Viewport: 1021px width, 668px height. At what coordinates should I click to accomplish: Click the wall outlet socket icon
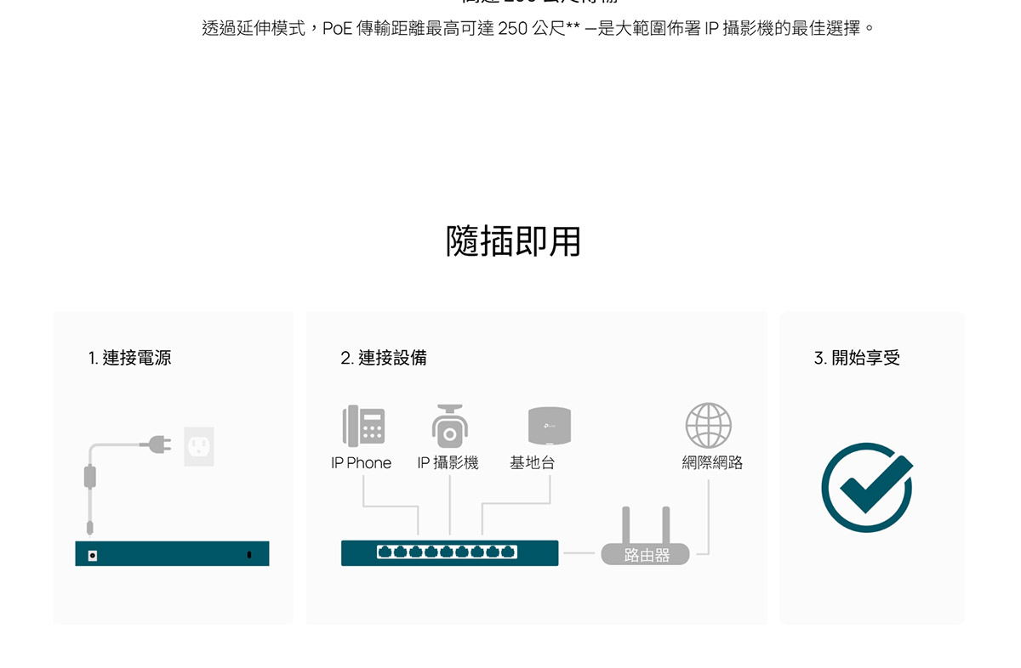pyautogui.click(x=199, y=445)
